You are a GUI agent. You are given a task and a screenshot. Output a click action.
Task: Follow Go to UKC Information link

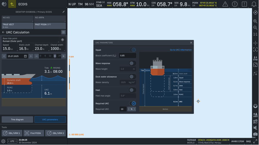(x=181, y=50)
